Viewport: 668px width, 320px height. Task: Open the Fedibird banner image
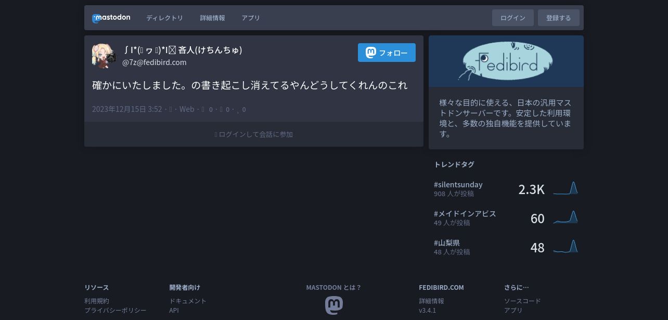(x=506, y=61)
